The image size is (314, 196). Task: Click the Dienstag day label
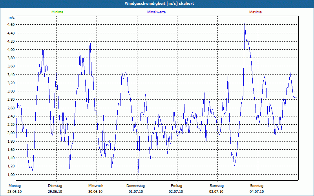pyautogui.click(x=55, y=186)
